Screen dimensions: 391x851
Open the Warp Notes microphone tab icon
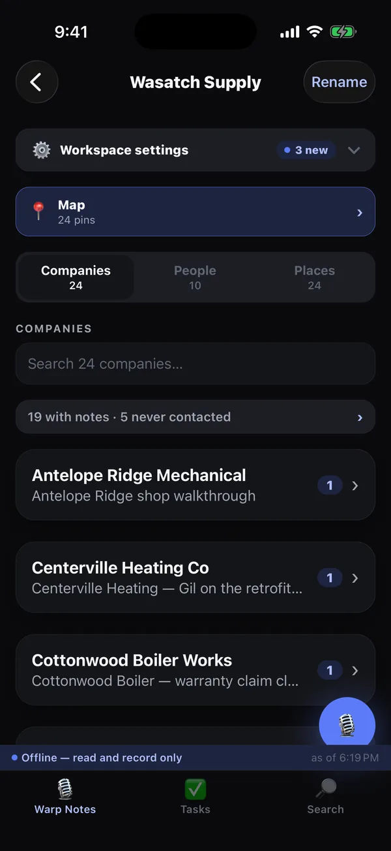[65, 789]
